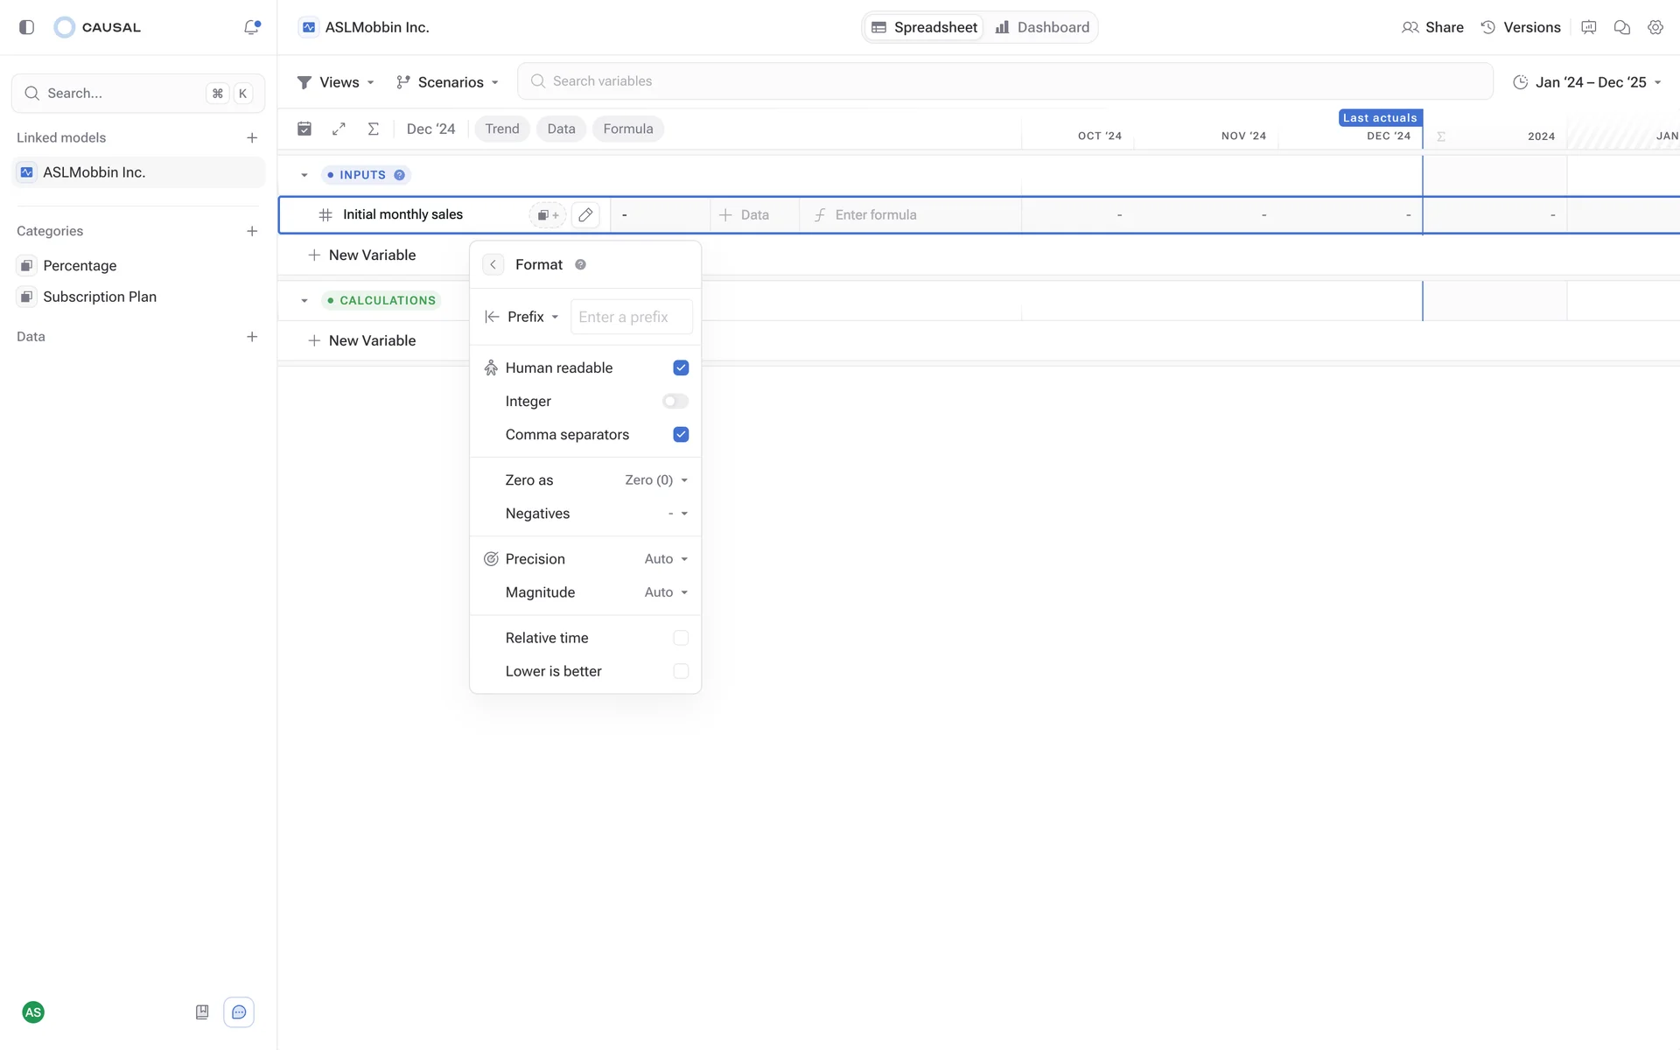Viewport: 1680px width, 1050px height.
Task: Check the Lower is better checkbox
Action: point(681,671)
